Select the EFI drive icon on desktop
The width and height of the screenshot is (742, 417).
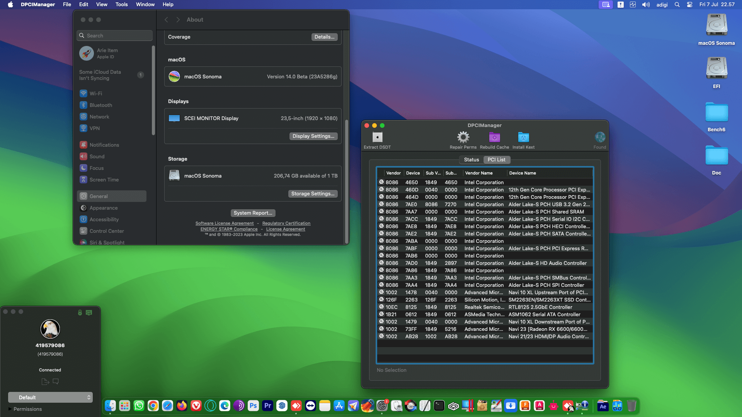(716, 73)
